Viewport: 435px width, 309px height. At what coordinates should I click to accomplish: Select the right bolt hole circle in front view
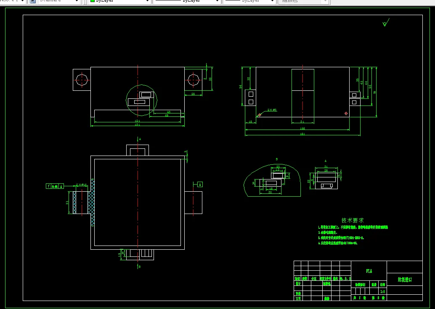click(x=193, y=80)
